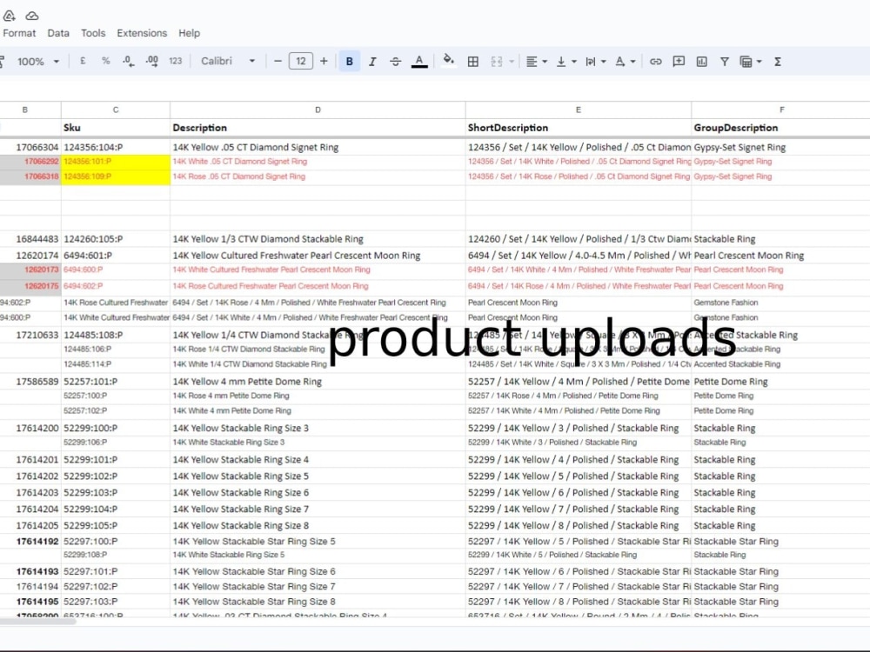Insert a chart from the toolbar
The width and height of the screenshot is (870, 652).
coord(701,62)
